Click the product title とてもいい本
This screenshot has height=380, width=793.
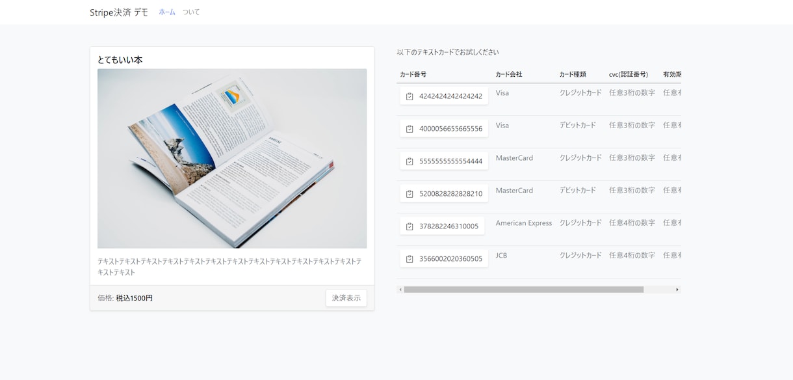pos(120,59)
